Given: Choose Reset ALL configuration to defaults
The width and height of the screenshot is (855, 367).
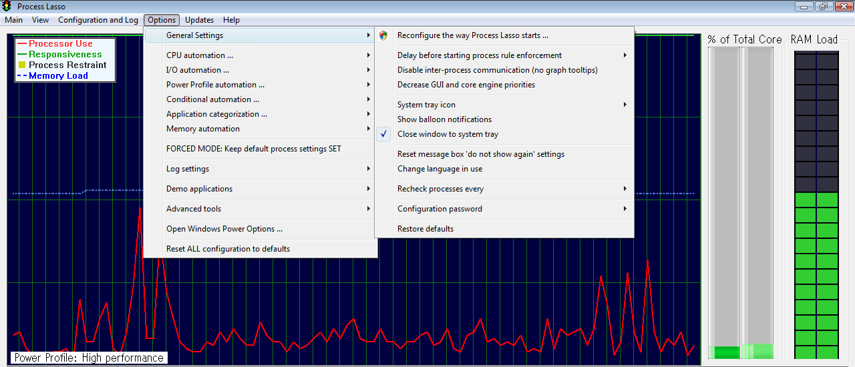Looking at the screenshot, I should (x=261, y=249).
